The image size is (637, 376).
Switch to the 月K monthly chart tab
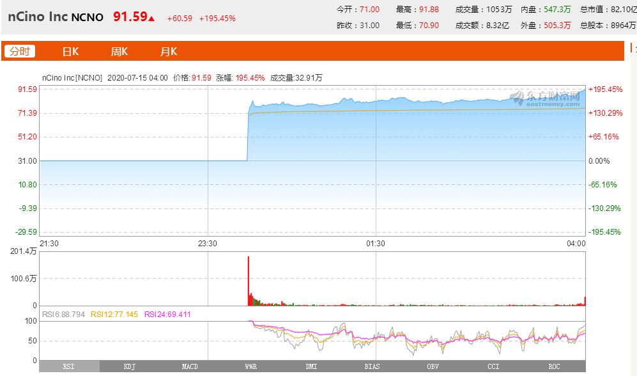(x=169, y=52)
